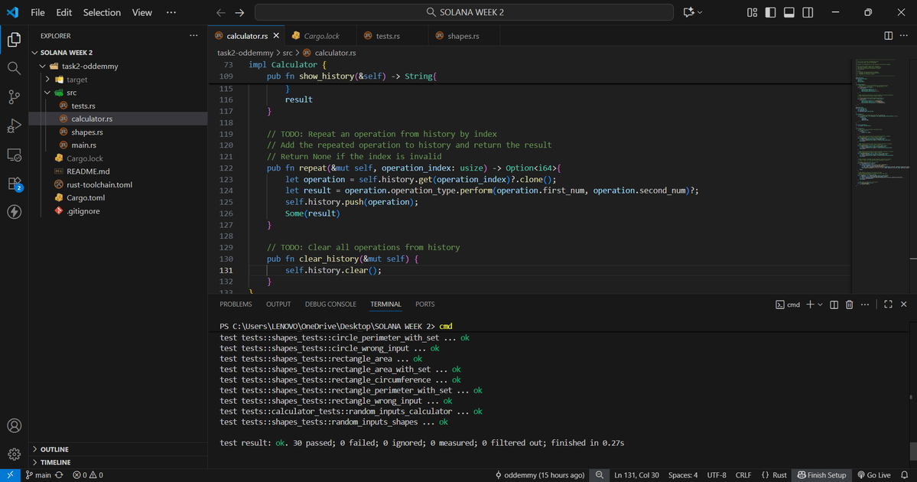
Task: Open the Search view in activity bar
Action: [14, 68]
